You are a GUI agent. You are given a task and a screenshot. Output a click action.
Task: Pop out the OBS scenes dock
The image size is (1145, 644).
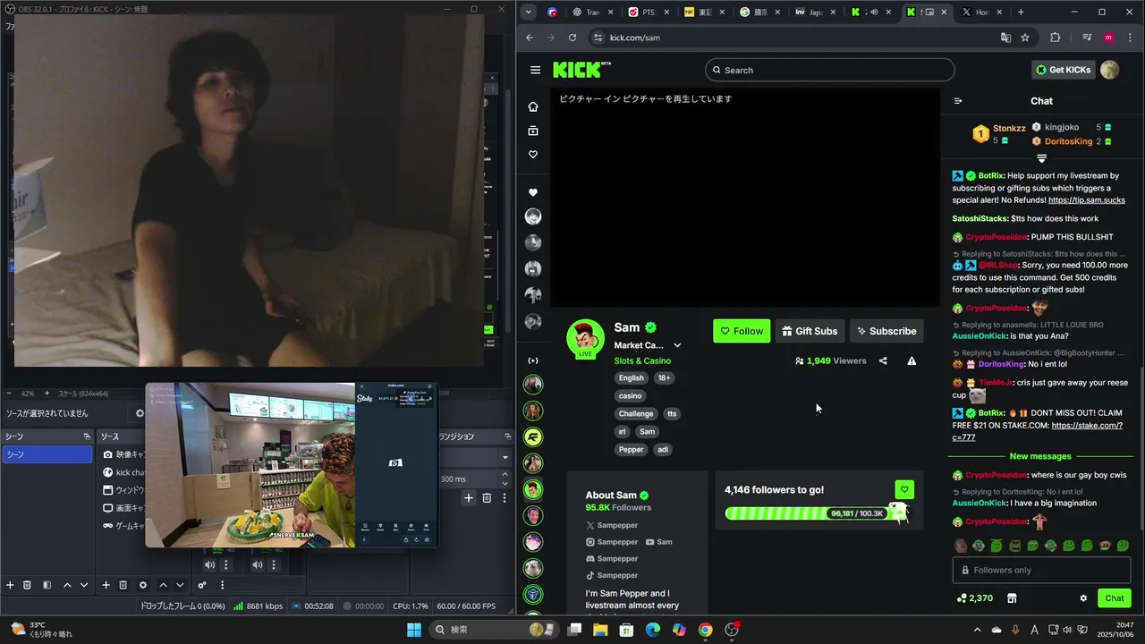point(87,436)
